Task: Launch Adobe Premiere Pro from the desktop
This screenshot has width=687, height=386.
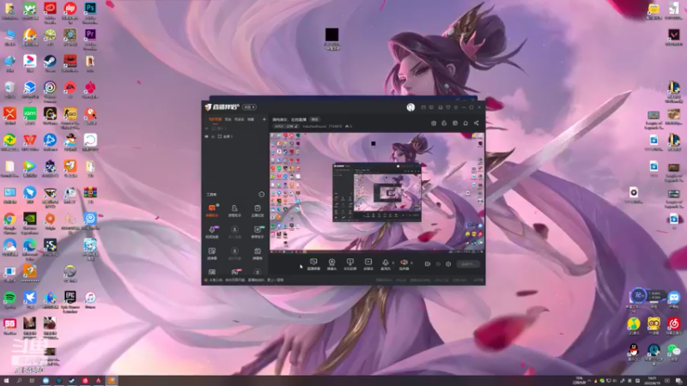Action: pyautogui.click(x=90, y=39)
